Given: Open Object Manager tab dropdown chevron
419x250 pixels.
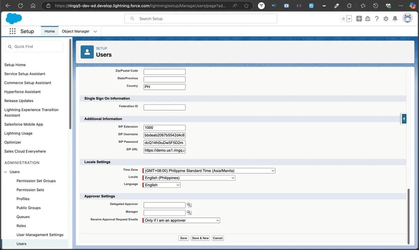Looking at the screenshot, I should 95,31.
